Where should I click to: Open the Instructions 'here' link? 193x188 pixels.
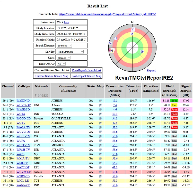click(66, 22)
